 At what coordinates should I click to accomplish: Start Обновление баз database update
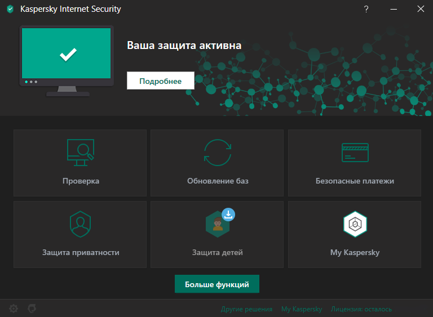(217, 163)
